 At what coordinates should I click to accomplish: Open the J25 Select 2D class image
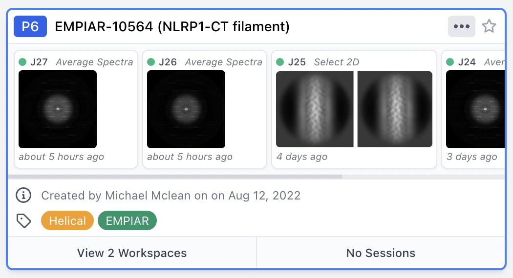click(x=354, y=109)
